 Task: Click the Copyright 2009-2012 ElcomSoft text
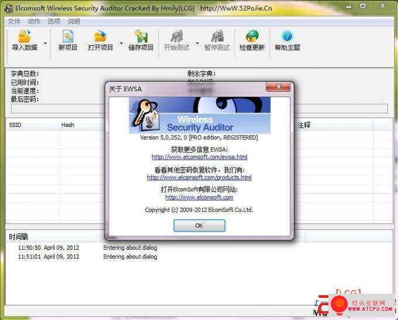[x=199, y=210]
